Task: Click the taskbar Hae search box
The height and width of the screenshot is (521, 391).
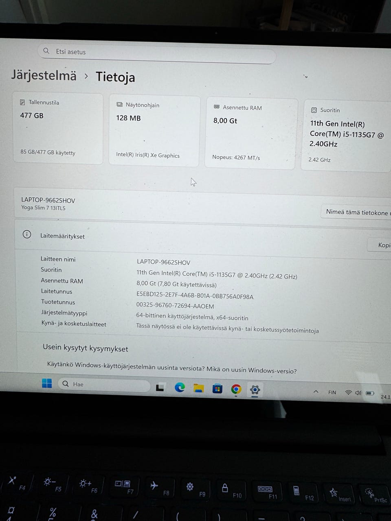Action: click(x=104, y=385)
